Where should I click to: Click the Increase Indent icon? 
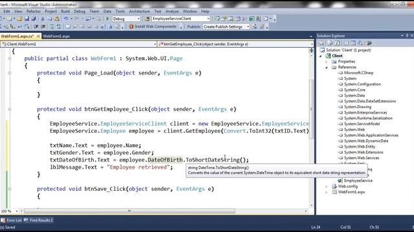43,26
